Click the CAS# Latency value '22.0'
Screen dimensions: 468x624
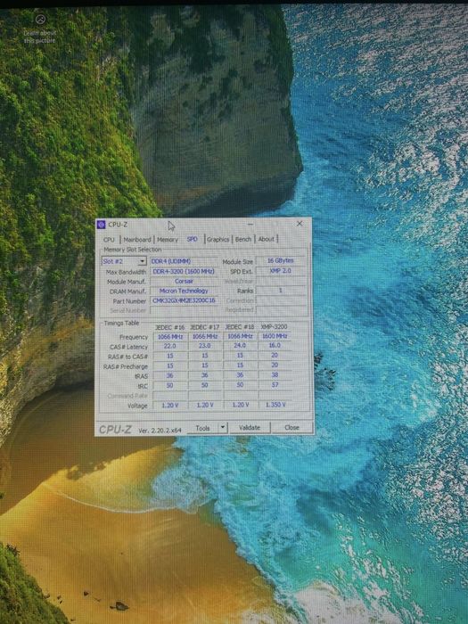(170, 346)
